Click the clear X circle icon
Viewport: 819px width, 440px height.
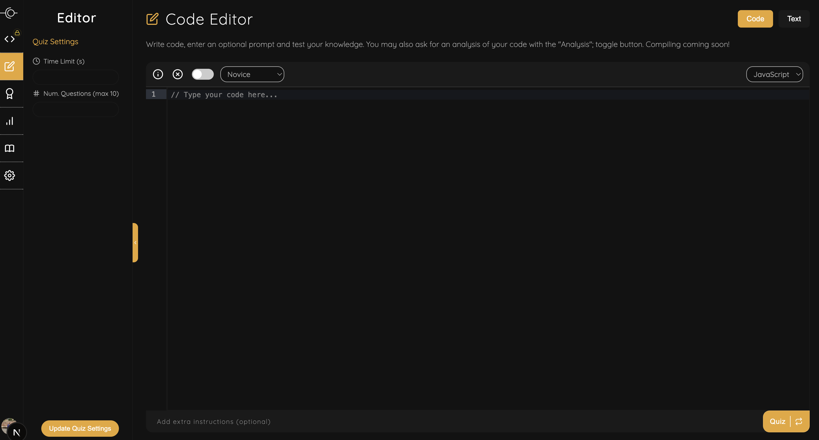tap(178, 74)
